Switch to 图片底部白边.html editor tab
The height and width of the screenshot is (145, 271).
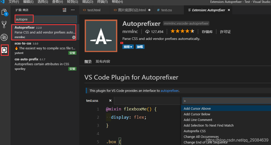(x=132, y=10)
